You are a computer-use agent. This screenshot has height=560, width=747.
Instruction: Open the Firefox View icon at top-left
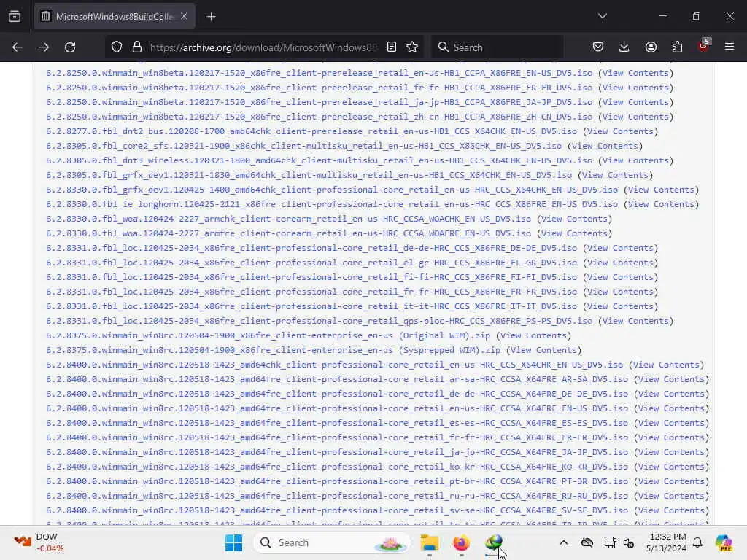[x=15, y=17]
